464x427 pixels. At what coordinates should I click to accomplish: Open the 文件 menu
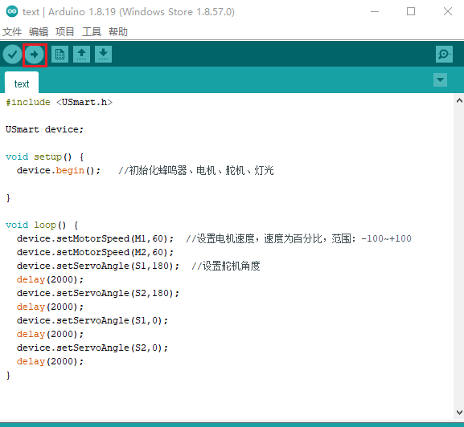tap(12, 31)
